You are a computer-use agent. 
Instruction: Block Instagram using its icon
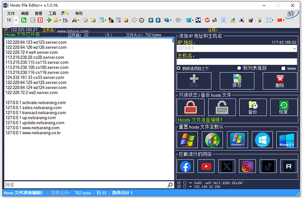coord(247,166)
